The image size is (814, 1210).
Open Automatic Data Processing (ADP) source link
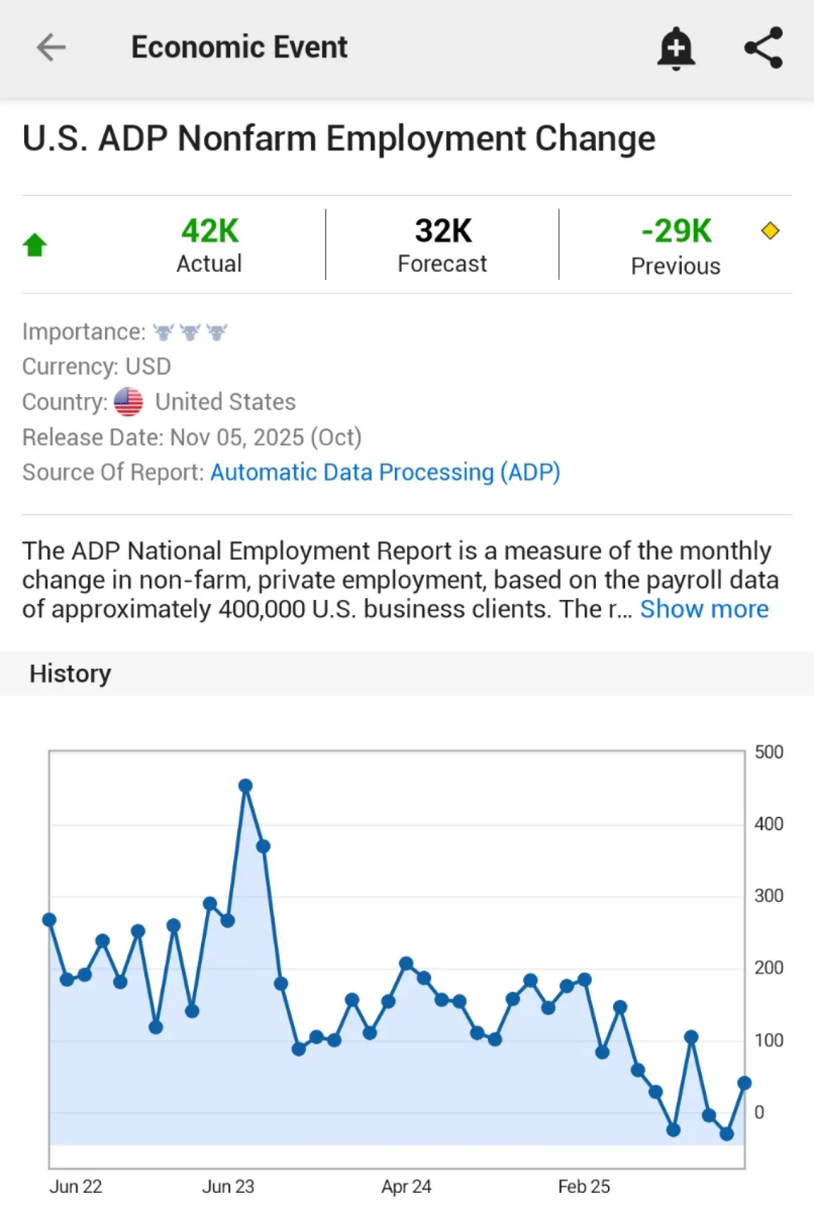385,473
